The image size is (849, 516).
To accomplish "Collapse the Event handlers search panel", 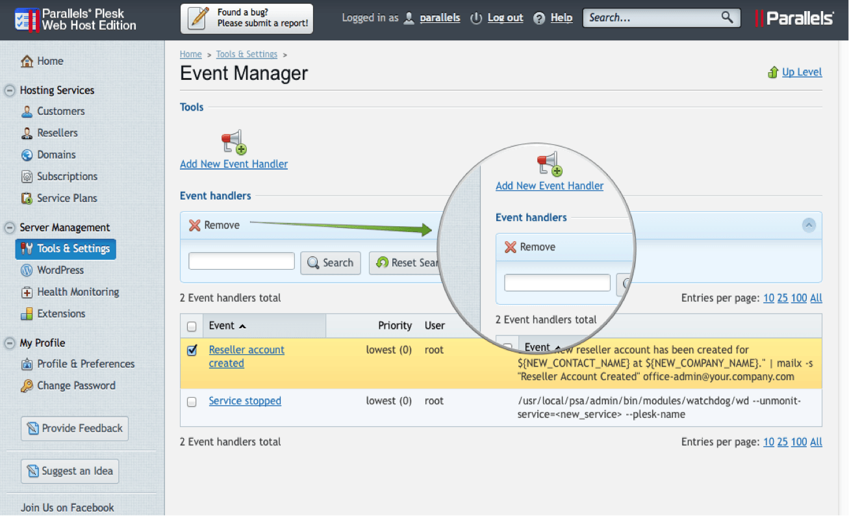I will pyautogui.click(x=809, y=226).
